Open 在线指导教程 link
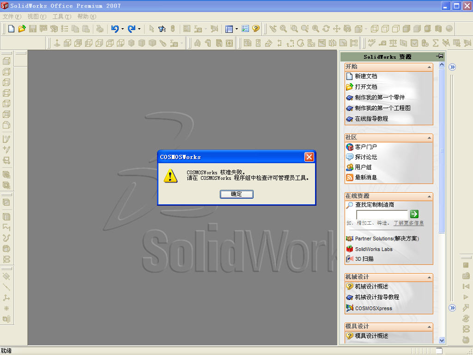This screenshot has width=473, height=355. [371, 119]
